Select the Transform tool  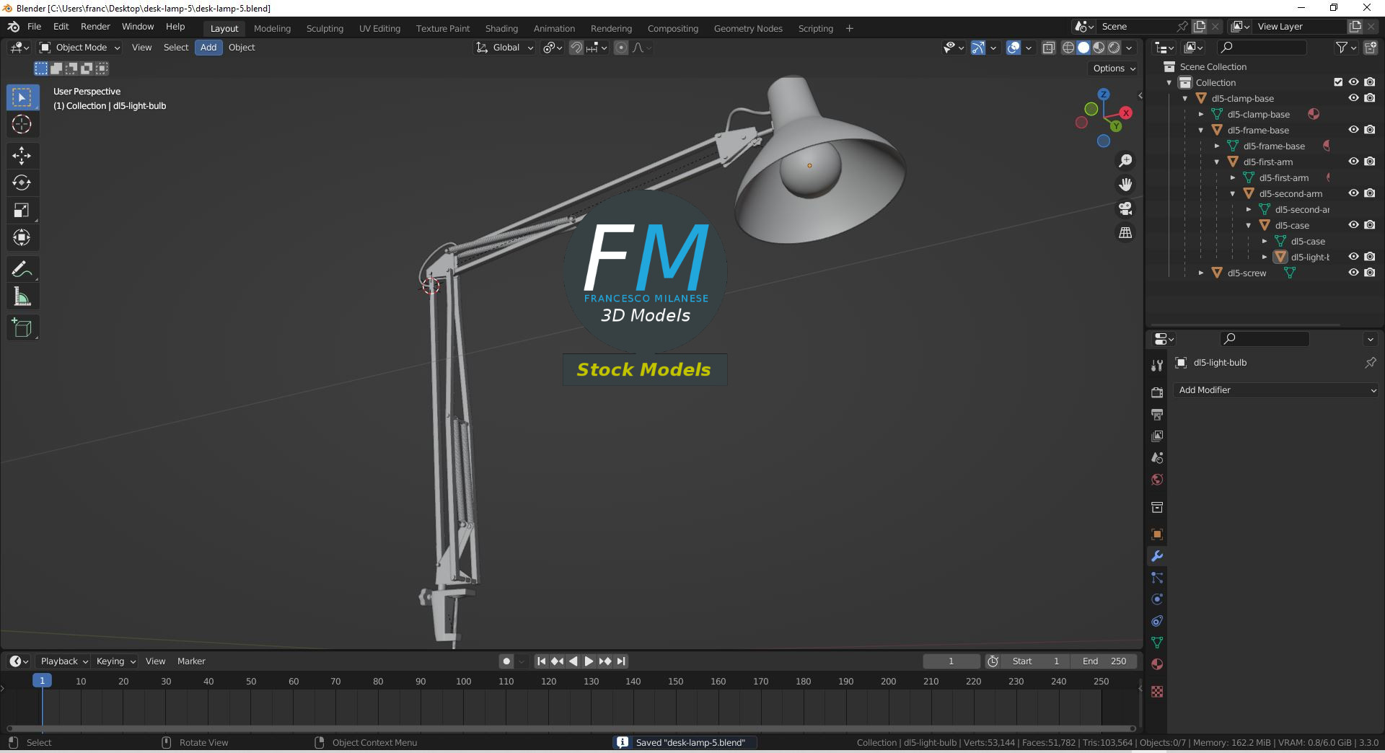pos(22,238)
